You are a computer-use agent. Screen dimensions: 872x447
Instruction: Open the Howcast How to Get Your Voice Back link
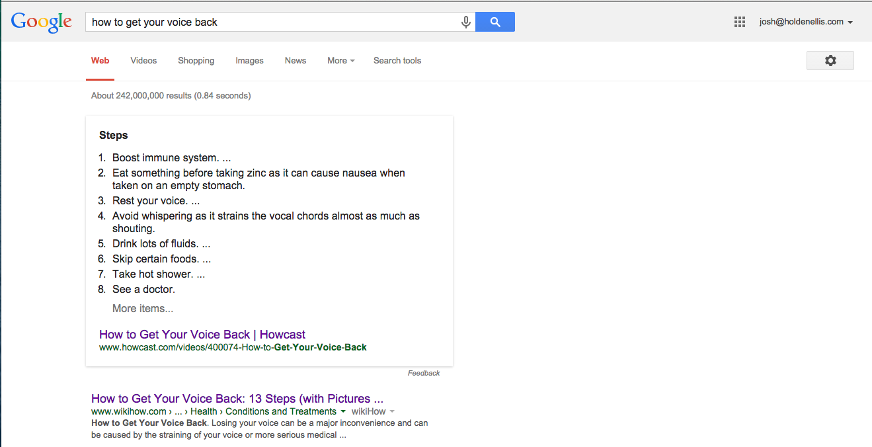pos(202,335)
